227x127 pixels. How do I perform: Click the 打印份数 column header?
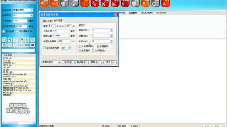point(161,13)
